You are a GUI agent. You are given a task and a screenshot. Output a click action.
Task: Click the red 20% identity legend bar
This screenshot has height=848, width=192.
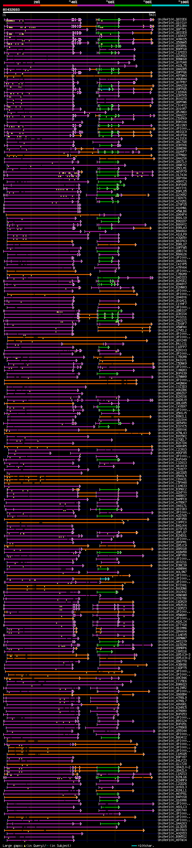22,5
